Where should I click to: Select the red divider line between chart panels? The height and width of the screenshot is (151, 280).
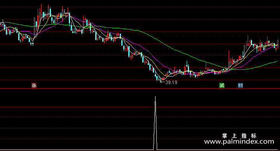140,88
